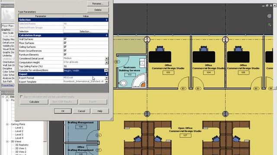Select the sink fixture in Restroom 102
This screenshot has width=277, height=155.
[x=142, y=63]
